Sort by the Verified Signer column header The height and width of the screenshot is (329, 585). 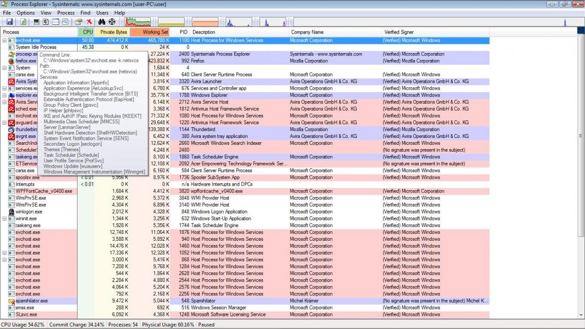435,32
